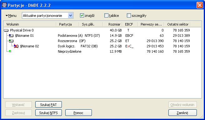This screenshot has height=120, width=205.
Task: Sort by the Wolumin column header
Action: [30, 24]
